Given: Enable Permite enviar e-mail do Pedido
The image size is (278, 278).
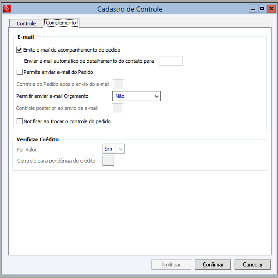Looking at the screenshot, I should click(x=19, y=72).
